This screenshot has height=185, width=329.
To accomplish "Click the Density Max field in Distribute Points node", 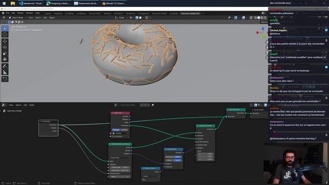I will coord(120,171).
